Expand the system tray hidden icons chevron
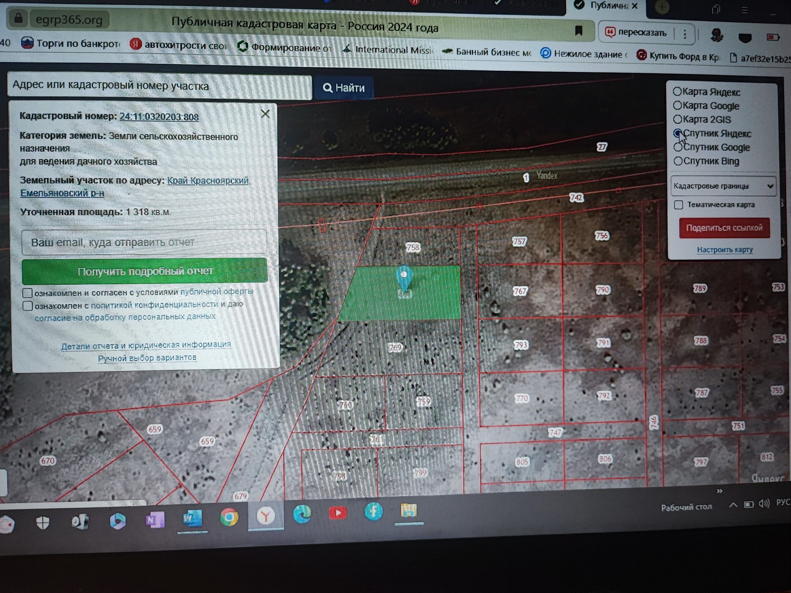Image resolution: width=791 pixels, height=593 pixels. pyautogui.click(x=733, y=505)
